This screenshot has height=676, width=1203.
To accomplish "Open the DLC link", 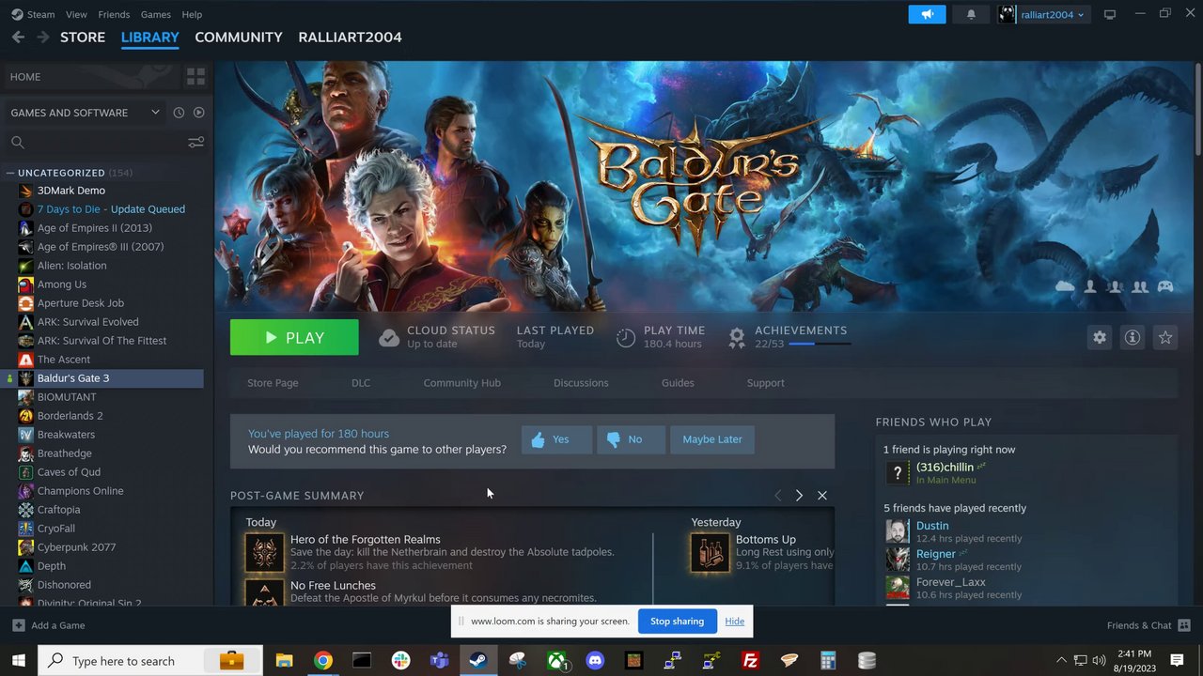I will 361,383.
